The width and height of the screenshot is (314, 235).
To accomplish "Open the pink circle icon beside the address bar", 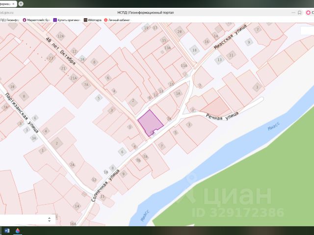I will (x=308, y=13).
